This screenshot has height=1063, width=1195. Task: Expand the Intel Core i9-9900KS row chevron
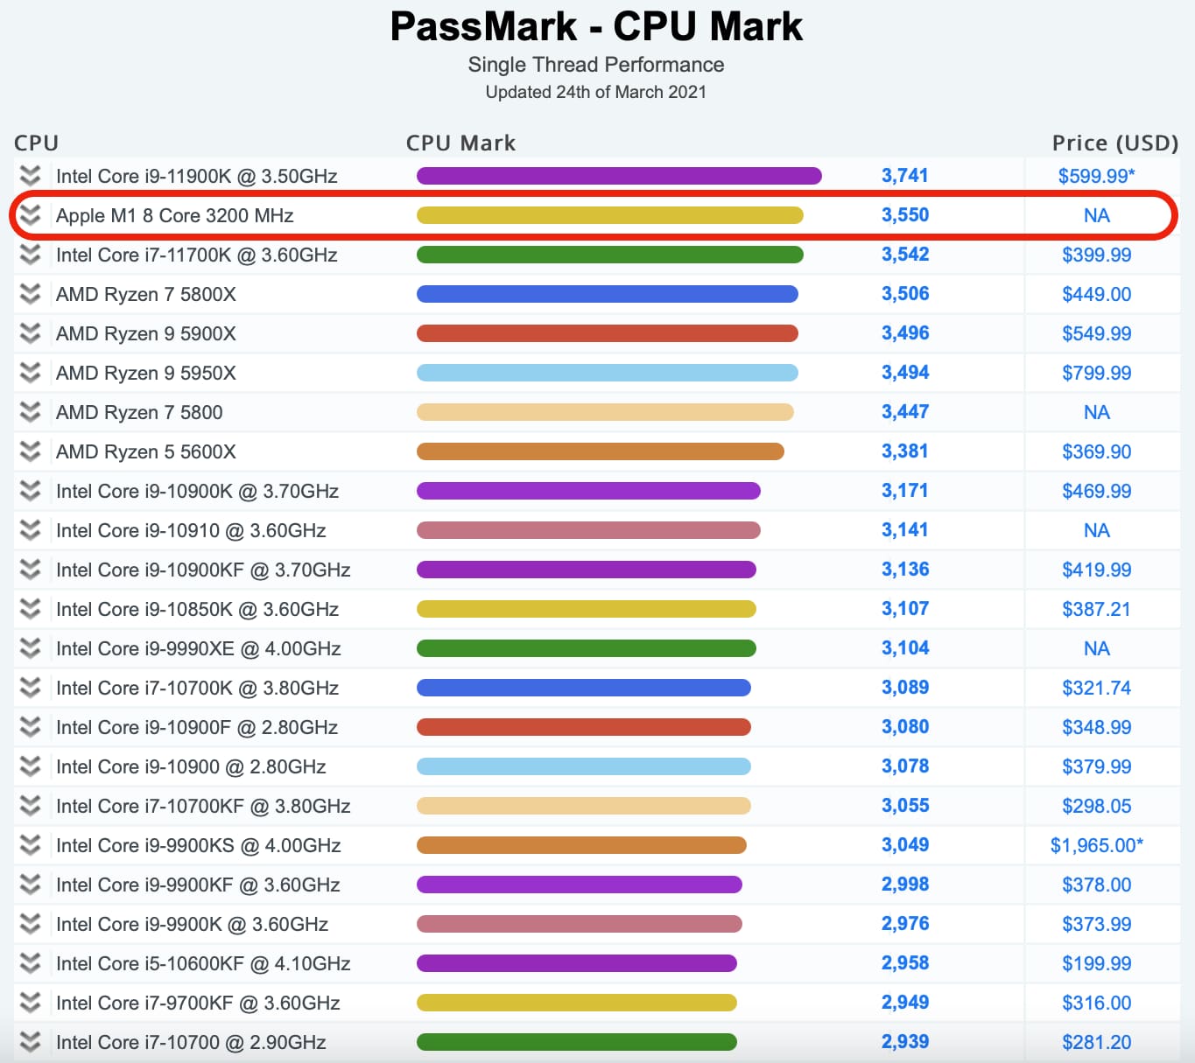[31, 845]
